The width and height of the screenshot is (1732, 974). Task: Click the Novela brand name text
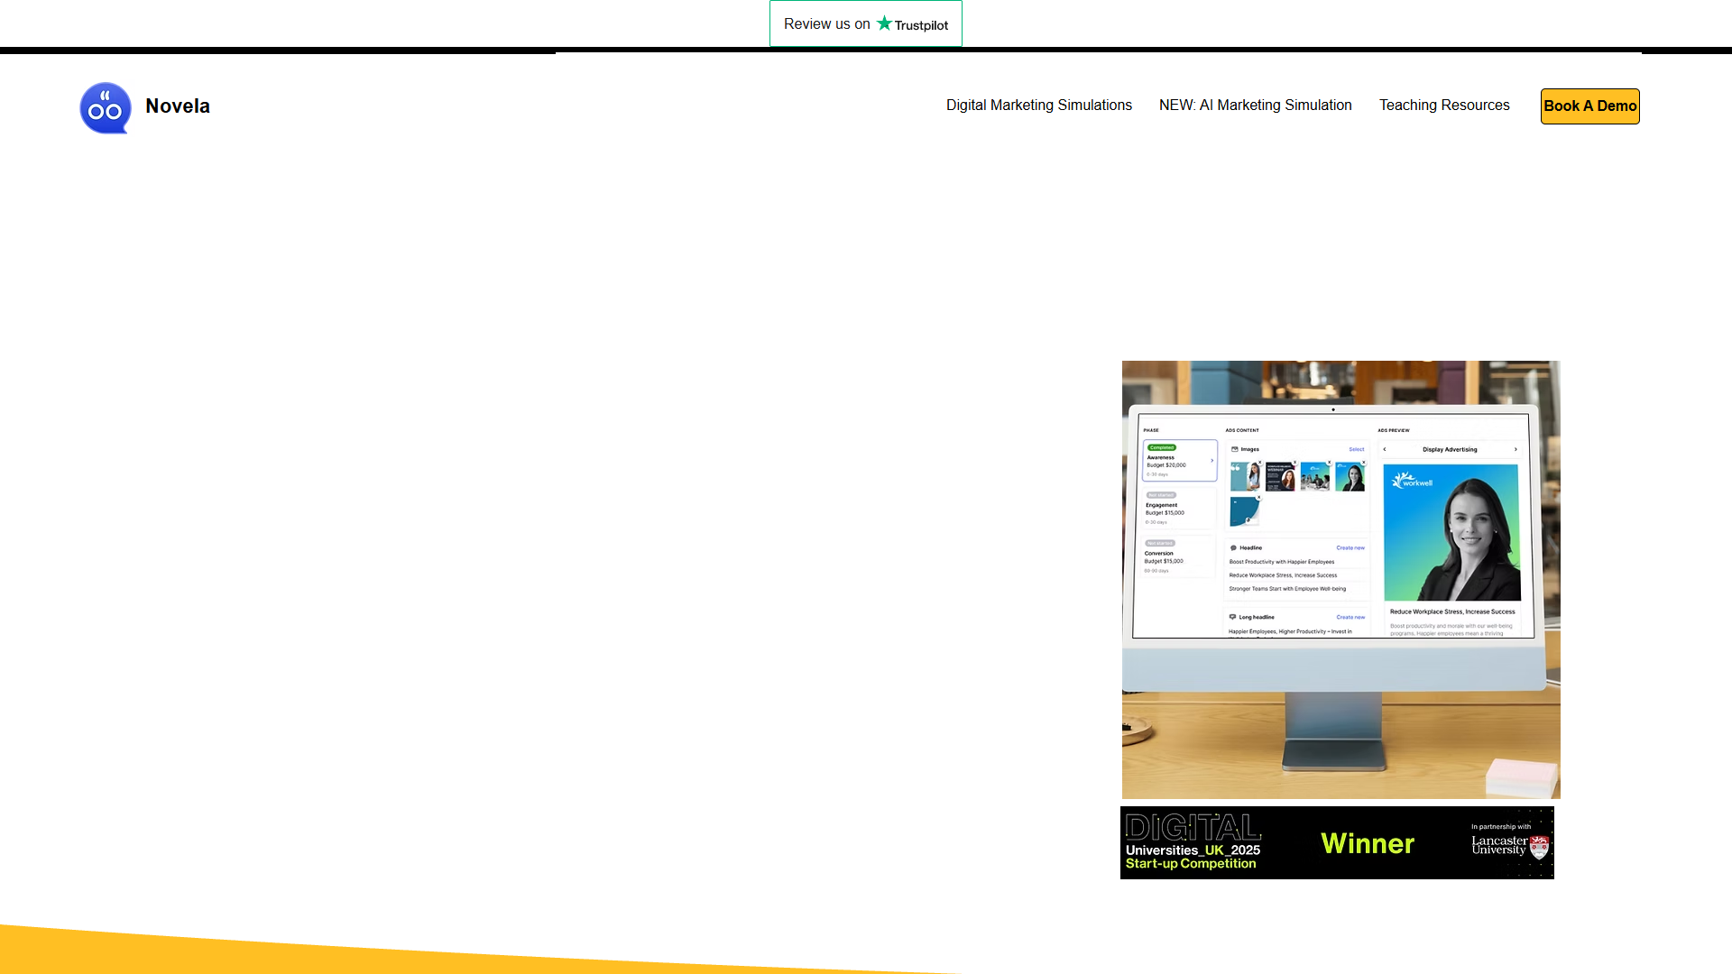click(178, 106)
